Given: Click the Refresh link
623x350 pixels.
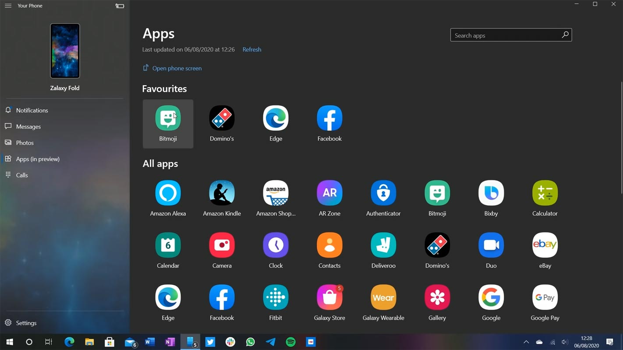Looking at the screenshot, I should click(252, 49).
